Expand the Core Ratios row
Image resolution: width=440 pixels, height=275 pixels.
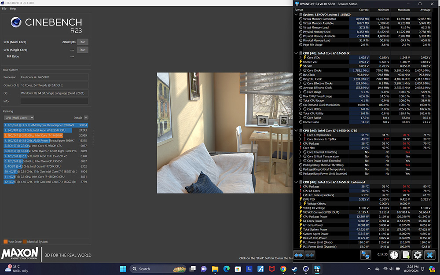click(x=300, y=117)
